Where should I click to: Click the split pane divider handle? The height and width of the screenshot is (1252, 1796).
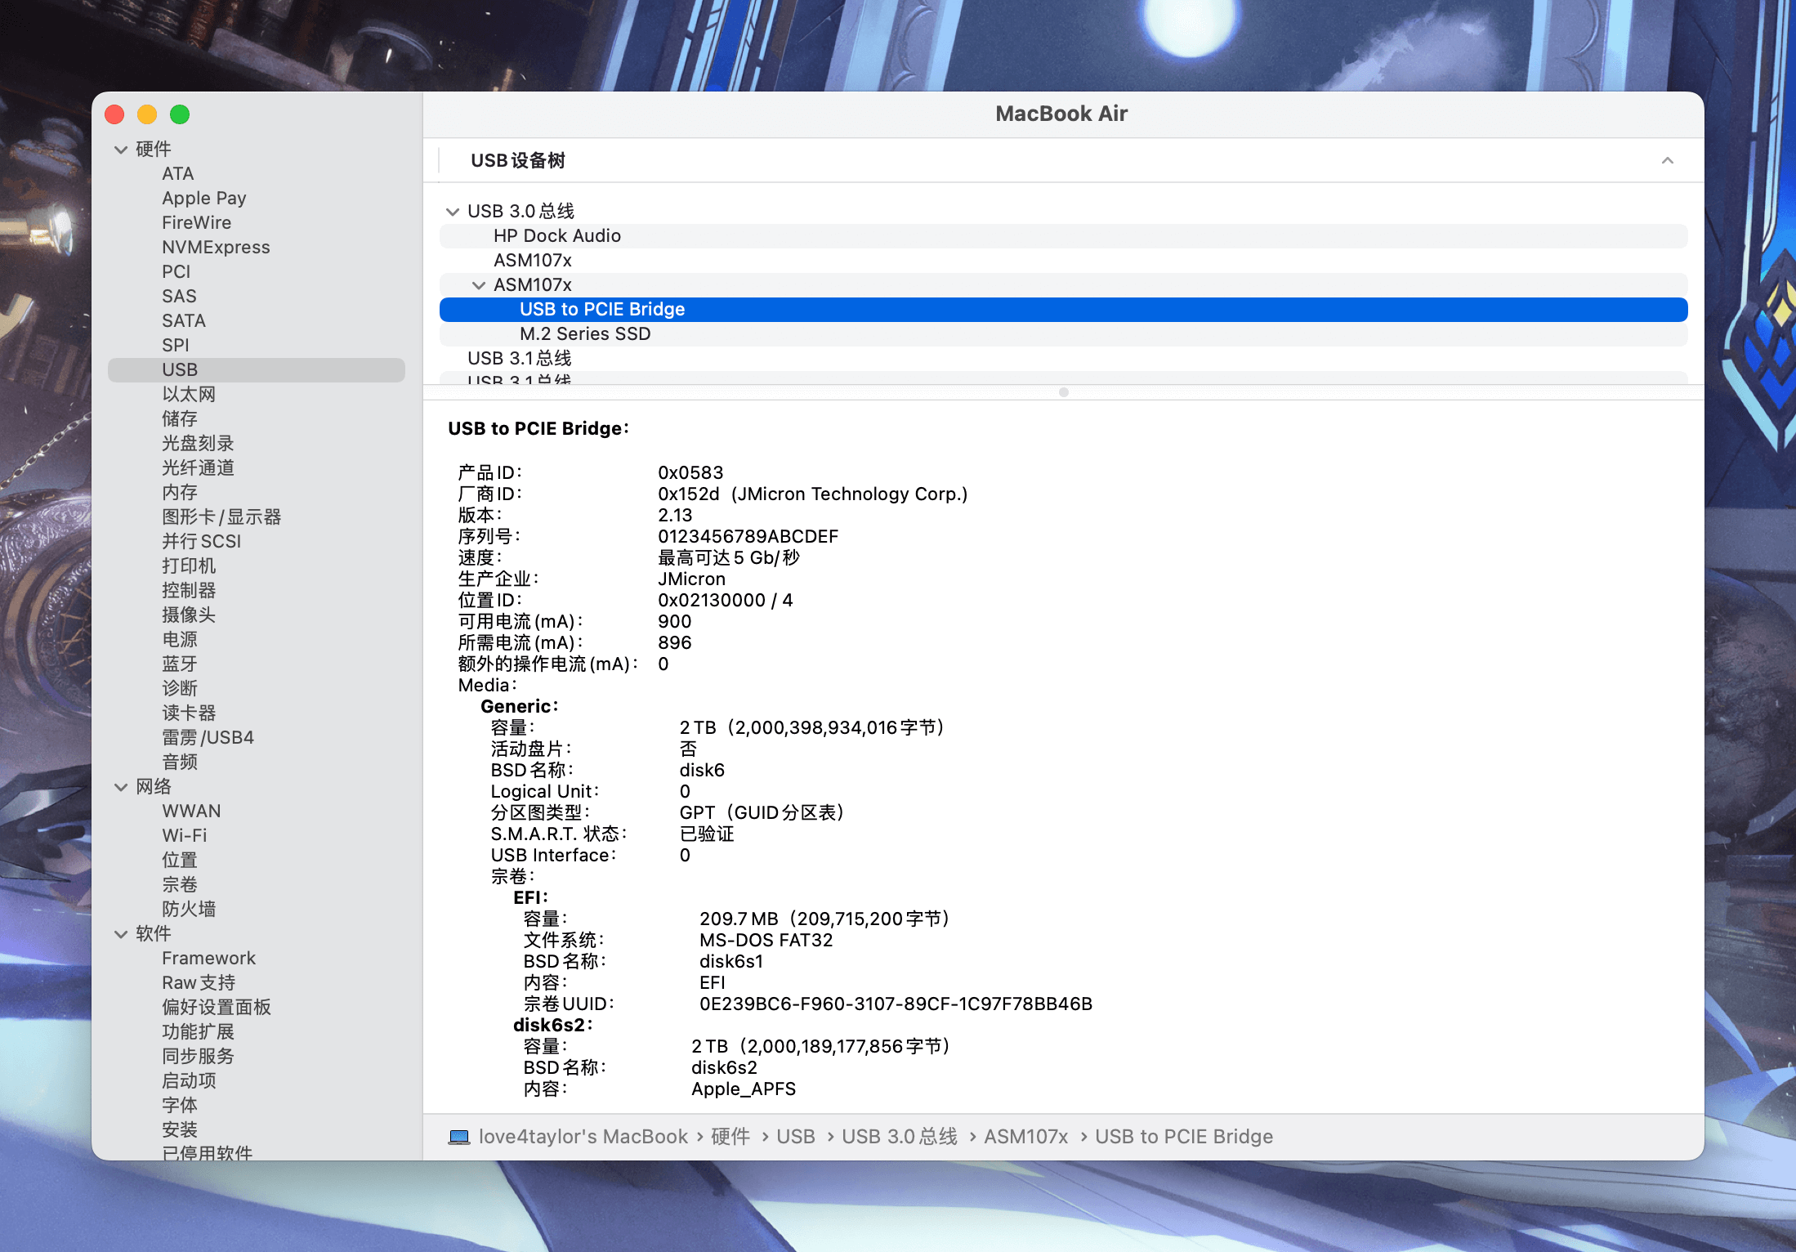1063,392
